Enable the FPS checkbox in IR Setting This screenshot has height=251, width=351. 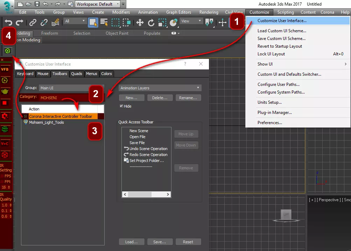[2, 176]
